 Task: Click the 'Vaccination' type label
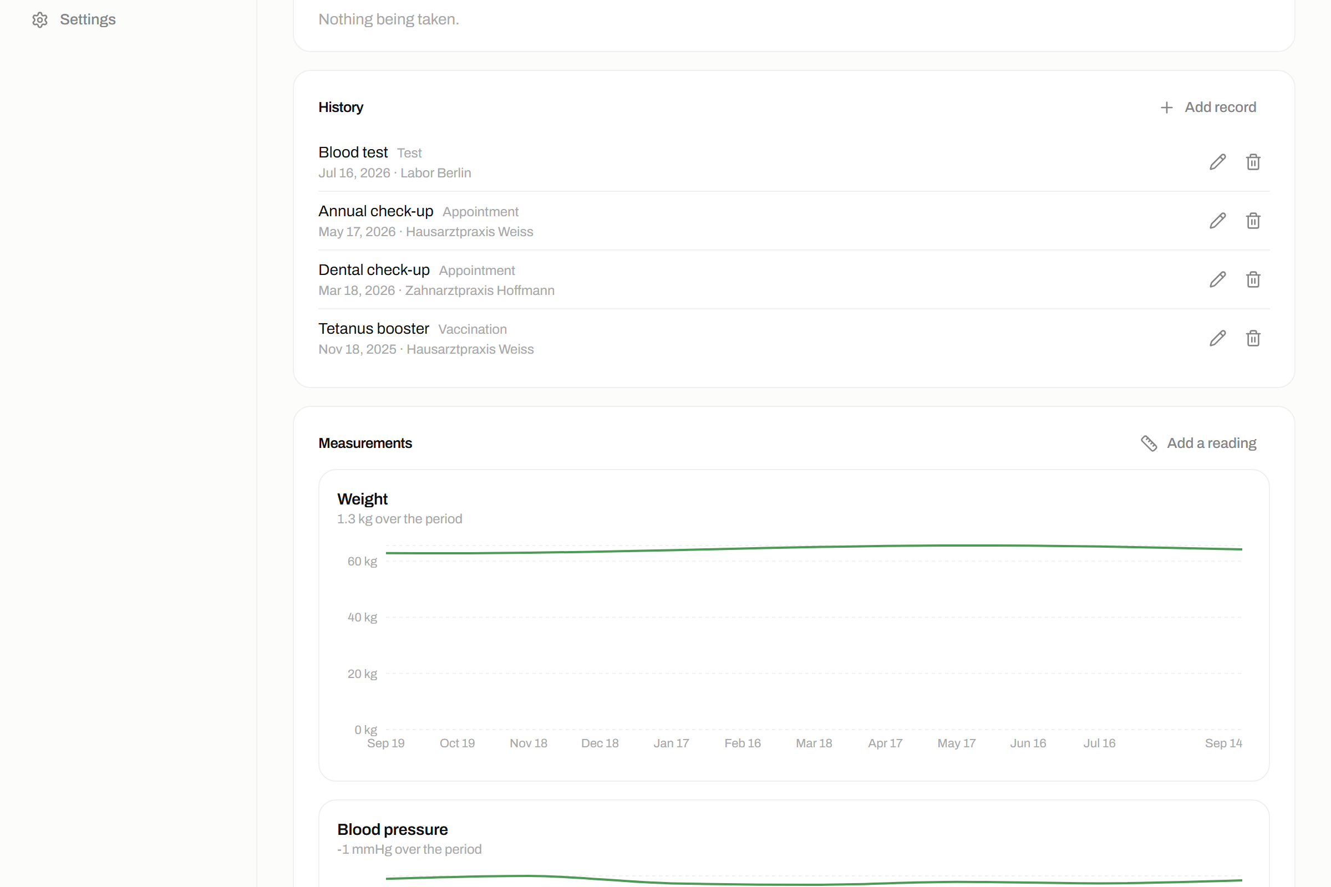(473, 329)
